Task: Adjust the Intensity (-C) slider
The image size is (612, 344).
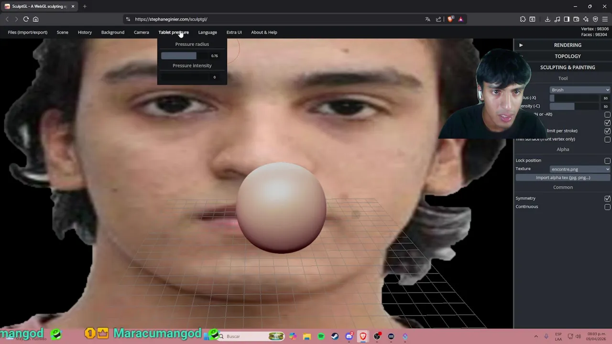Action: point(575,106)
